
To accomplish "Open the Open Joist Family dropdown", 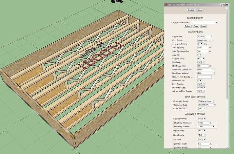I will 206,101.
